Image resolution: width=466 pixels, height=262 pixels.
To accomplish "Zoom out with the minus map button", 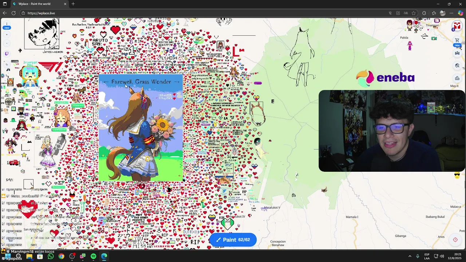I will [x=7, y=43].
